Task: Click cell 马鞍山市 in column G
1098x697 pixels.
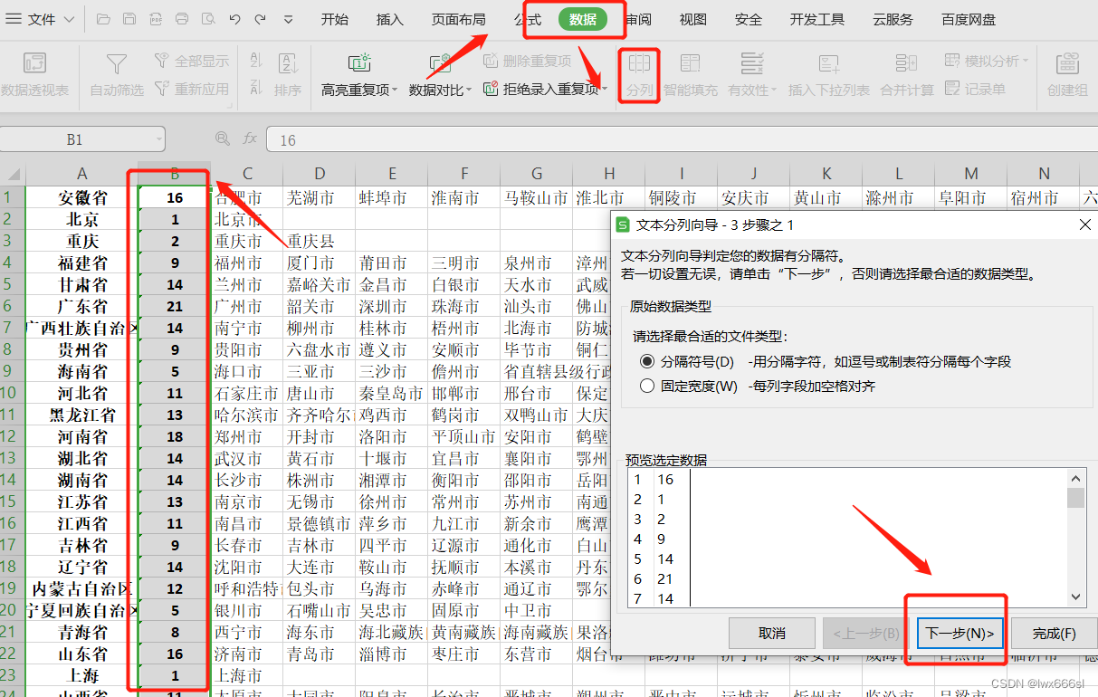Action: click(x=537, y=197)
